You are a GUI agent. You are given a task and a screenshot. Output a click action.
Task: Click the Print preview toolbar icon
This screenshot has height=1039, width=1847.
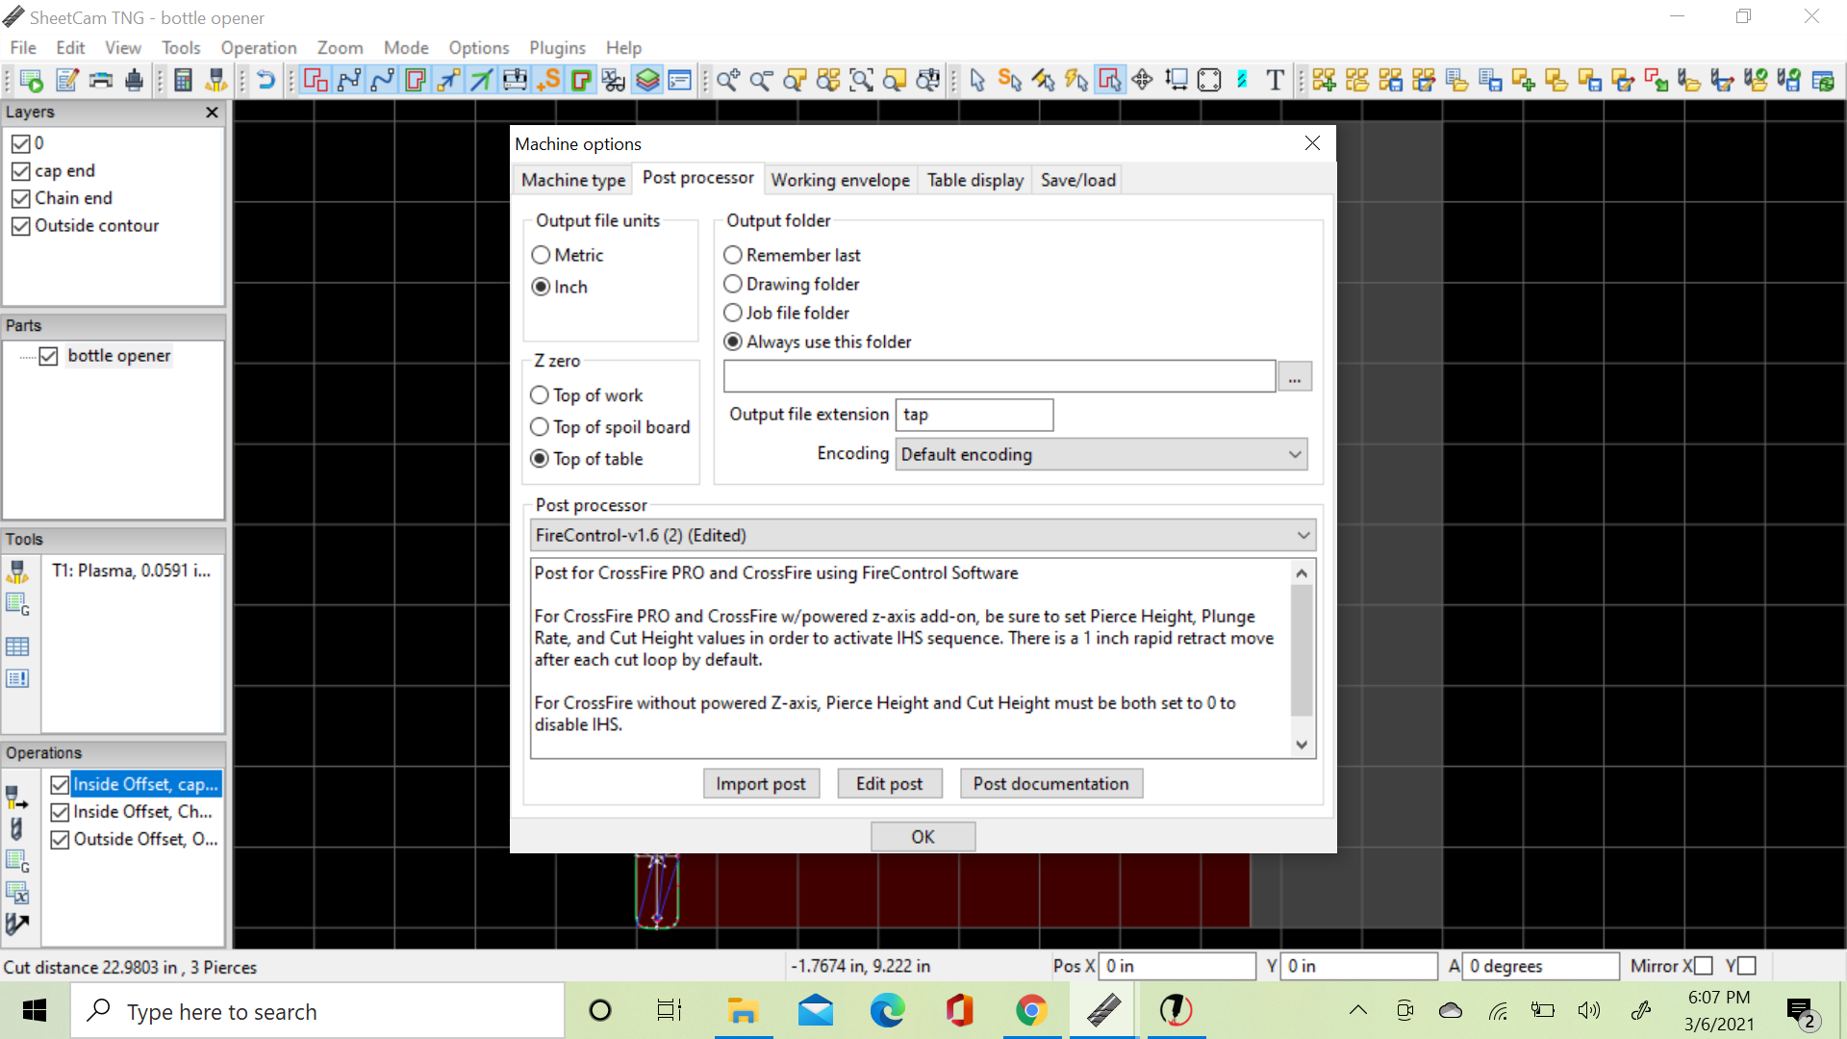click(100, 80)
